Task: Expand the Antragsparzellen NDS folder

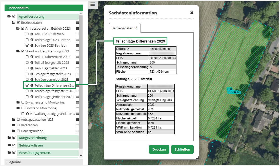Action: click(x=13, y=119)
